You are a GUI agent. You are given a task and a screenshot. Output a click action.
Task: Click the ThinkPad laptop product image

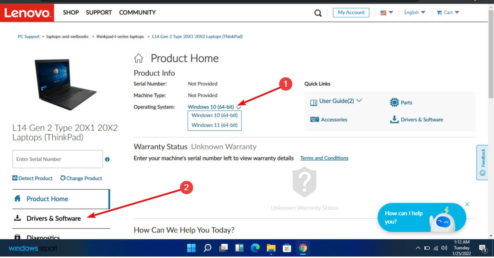65,85
